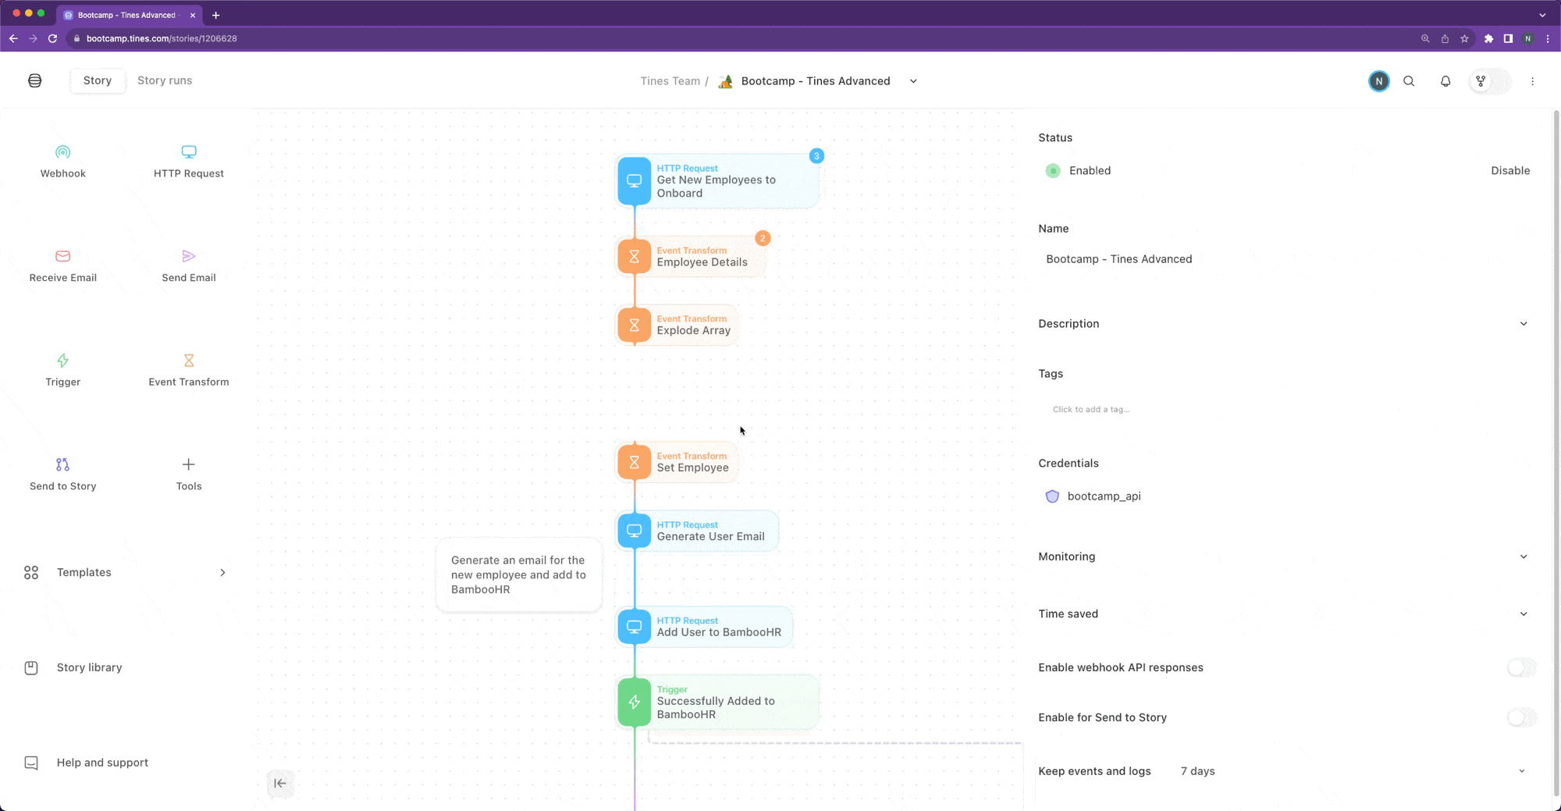The width and height of the screenshot is (1561, 811).
Task: Go to Tines Team breadcrumb
Action: point(670,81)
